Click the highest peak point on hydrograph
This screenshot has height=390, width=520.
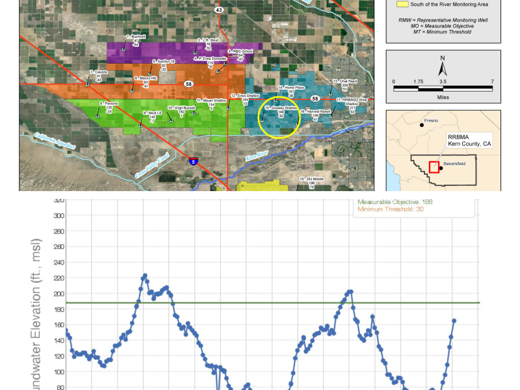(144, 276)
